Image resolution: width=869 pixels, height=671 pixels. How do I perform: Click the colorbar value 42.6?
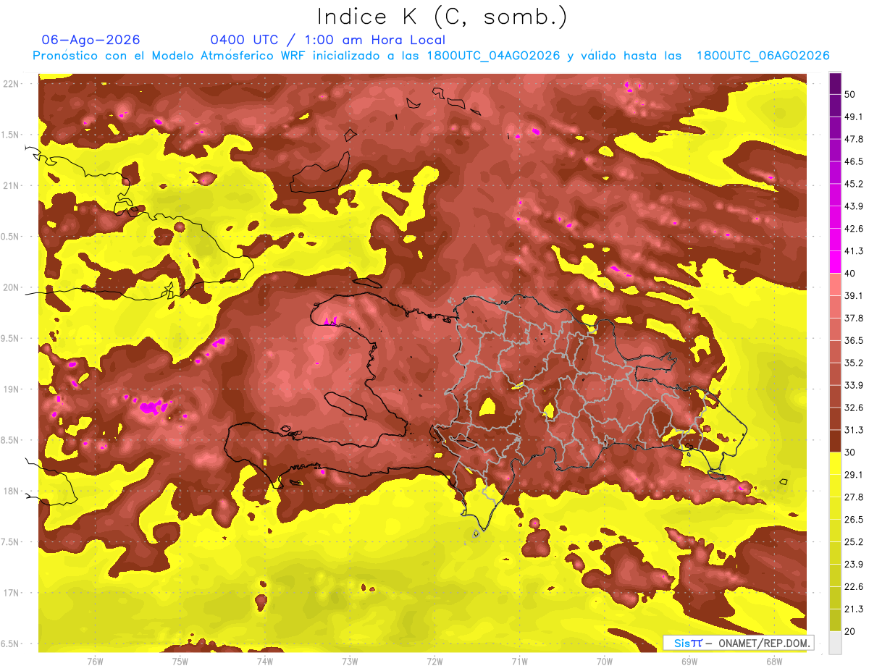(x=854, y=229)
